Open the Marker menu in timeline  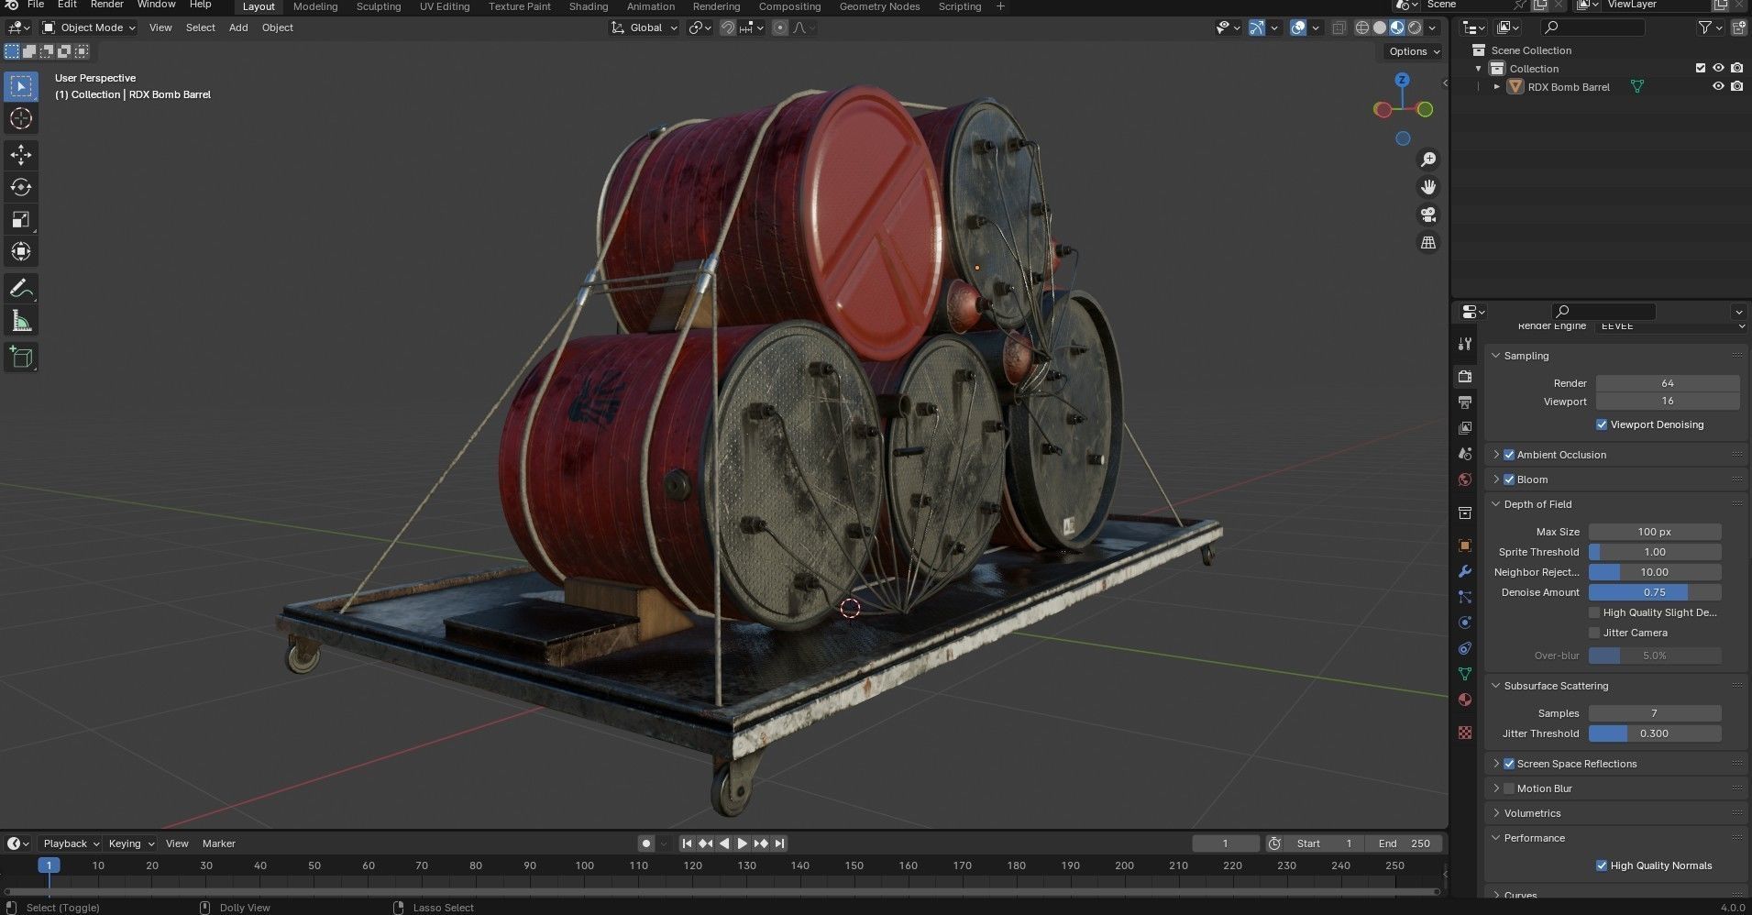pos(219,843)
